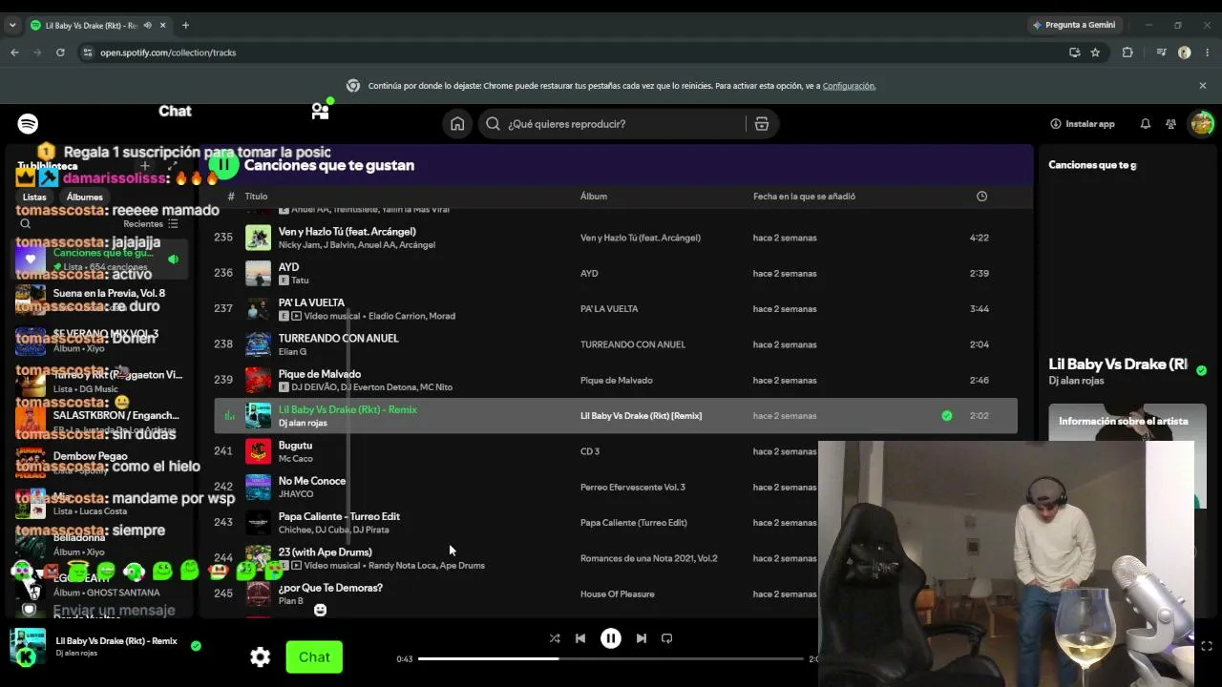Image resolution: width=1222 pixels, height=687 pixels.
Task: Click the Bugutu album cover thumbnail
Action: coord(258,451)
